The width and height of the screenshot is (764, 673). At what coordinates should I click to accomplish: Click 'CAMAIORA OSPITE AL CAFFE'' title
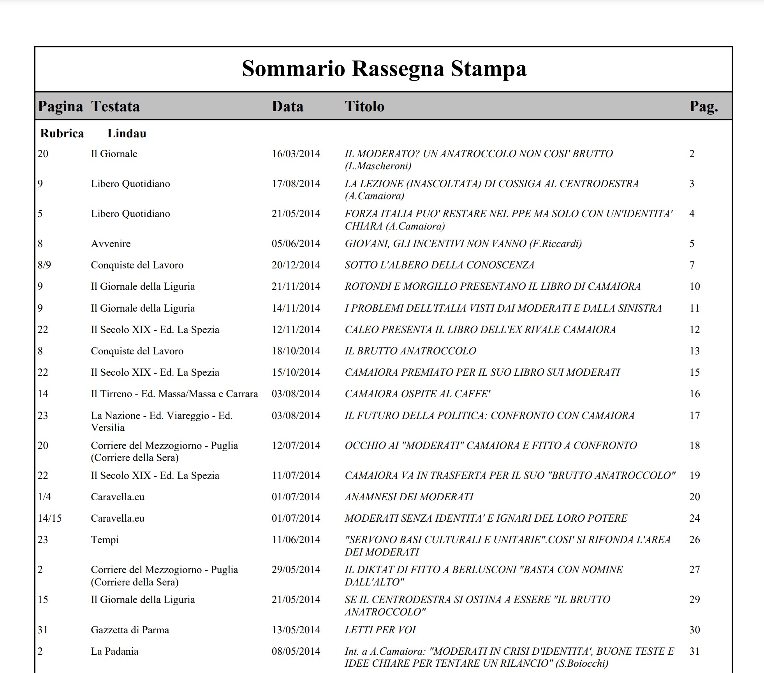[417, 394]
